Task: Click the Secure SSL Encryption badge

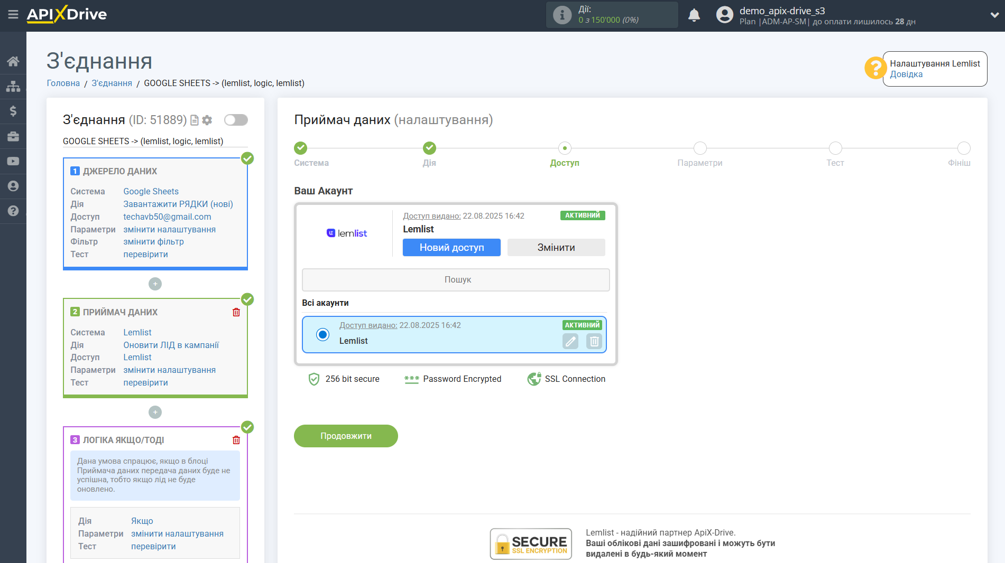Action: click(x=531, y=543)
